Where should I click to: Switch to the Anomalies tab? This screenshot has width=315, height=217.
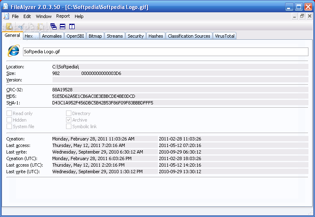[x=52, y=36]
